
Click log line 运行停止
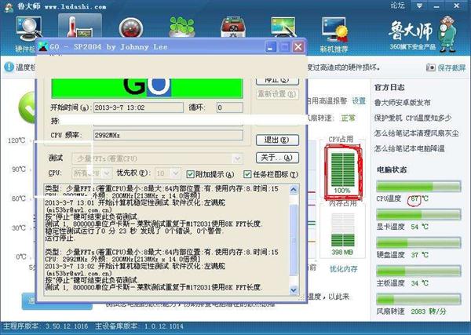[x=59, y=238]
